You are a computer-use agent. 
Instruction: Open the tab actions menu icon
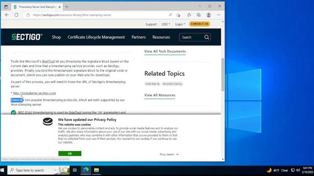6,7
